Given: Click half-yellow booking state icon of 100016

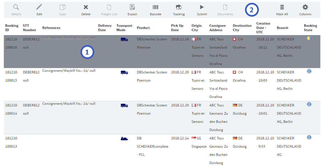Looking at the screenshot, I should point(309,38).
